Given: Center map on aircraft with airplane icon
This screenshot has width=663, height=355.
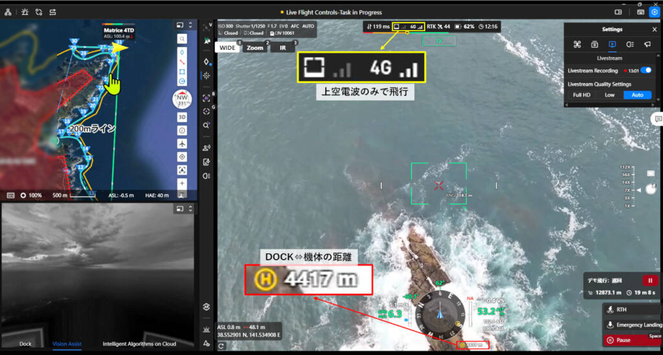Looking at the screenshot, I should (182, 144).
